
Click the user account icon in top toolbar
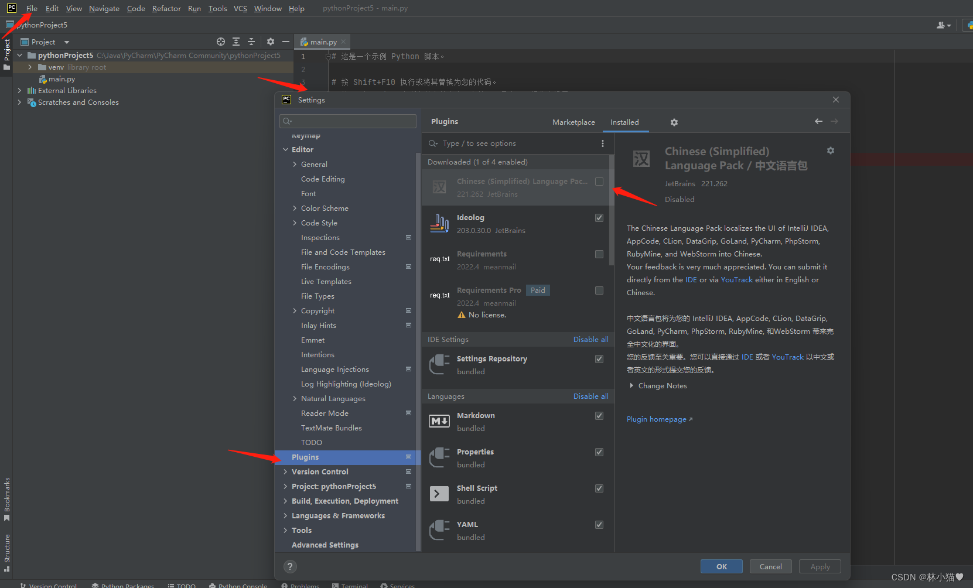click(943, 25)
